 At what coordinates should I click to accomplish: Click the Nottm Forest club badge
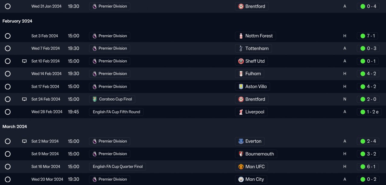[241, 36]
